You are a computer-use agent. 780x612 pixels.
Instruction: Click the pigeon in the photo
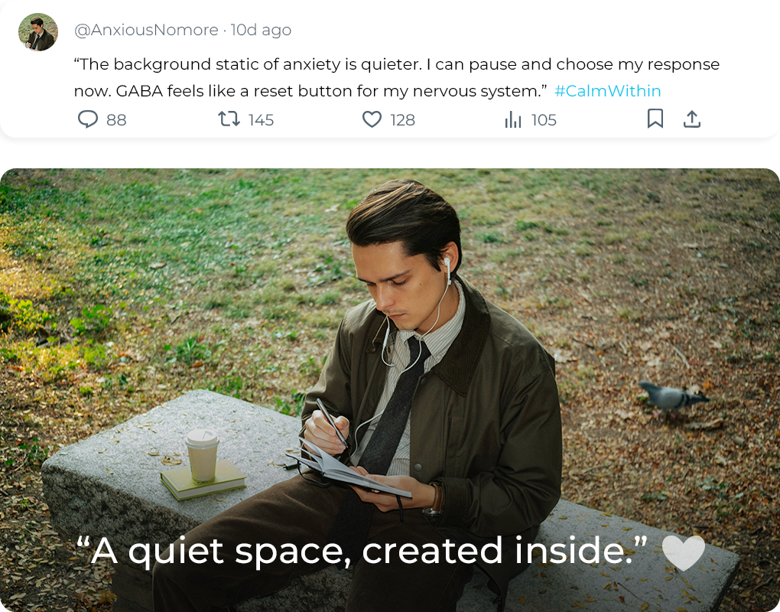pos(671,395)
